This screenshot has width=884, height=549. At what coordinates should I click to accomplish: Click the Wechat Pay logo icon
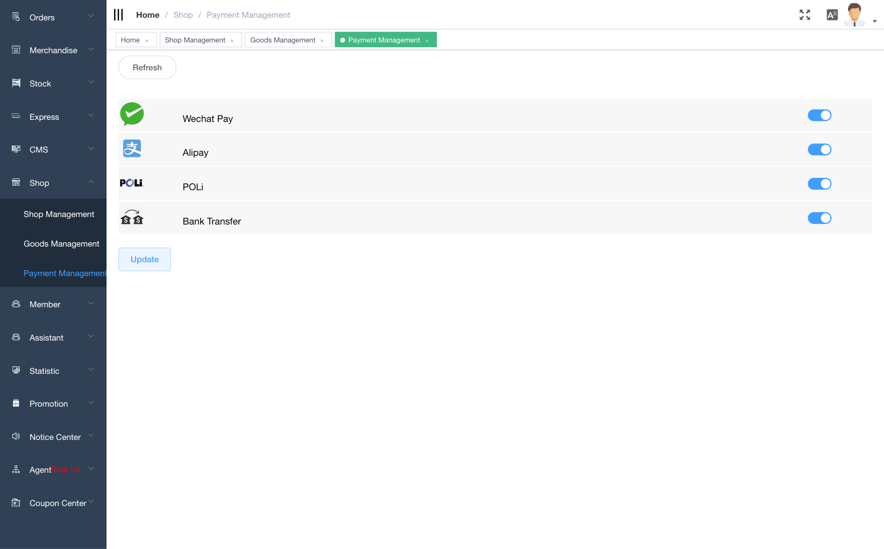[x=132, y=114]
